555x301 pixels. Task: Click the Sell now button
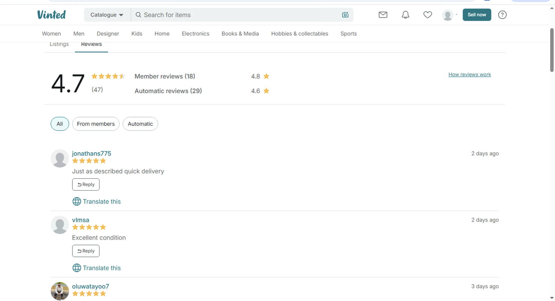coord(477,15)
